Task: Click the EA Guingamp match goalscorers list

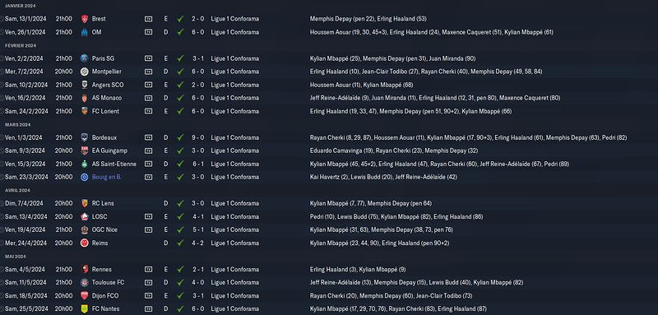Action: tap(394, 151)
